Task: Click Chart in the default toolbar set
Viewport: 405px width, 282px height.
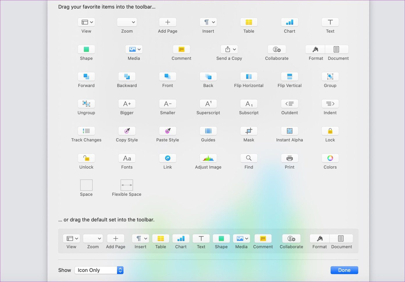Action: click(181, 238)
